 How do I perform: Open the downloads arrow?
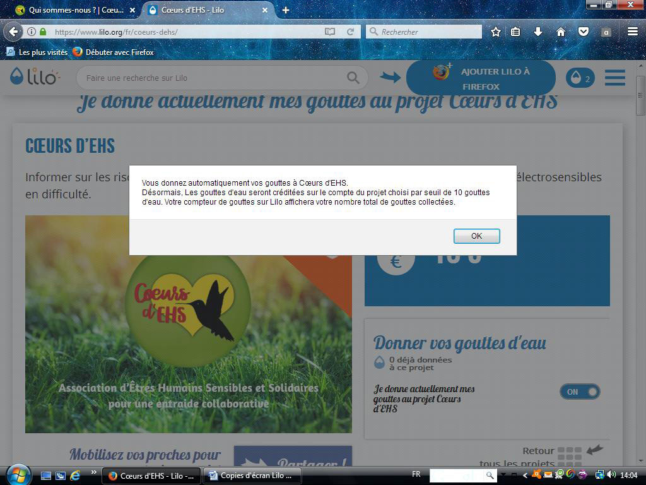point(537,32)
